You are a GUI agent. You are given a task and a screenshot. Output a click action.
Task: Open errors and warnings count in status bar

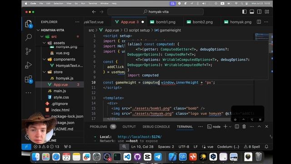pyautogui.click(x=46, y=147)
